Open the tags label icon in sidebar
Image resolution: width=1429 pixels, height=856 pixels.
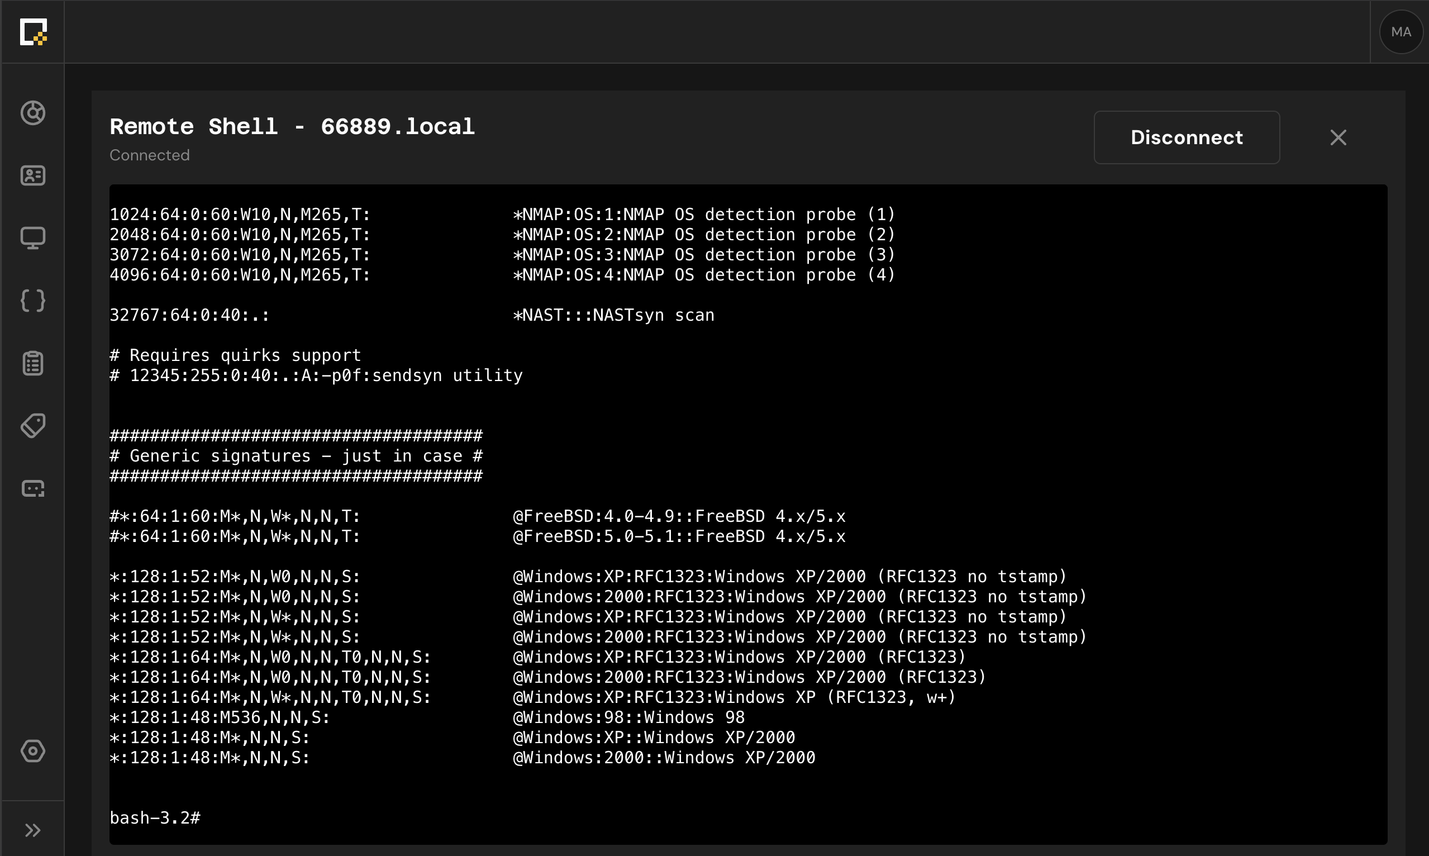(33, 426)
